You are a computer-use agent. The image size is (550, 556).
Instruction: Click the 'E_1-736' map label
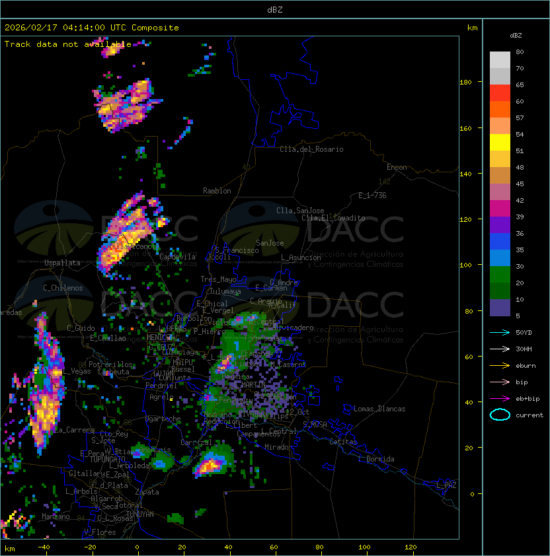click(x=372, y=195)
